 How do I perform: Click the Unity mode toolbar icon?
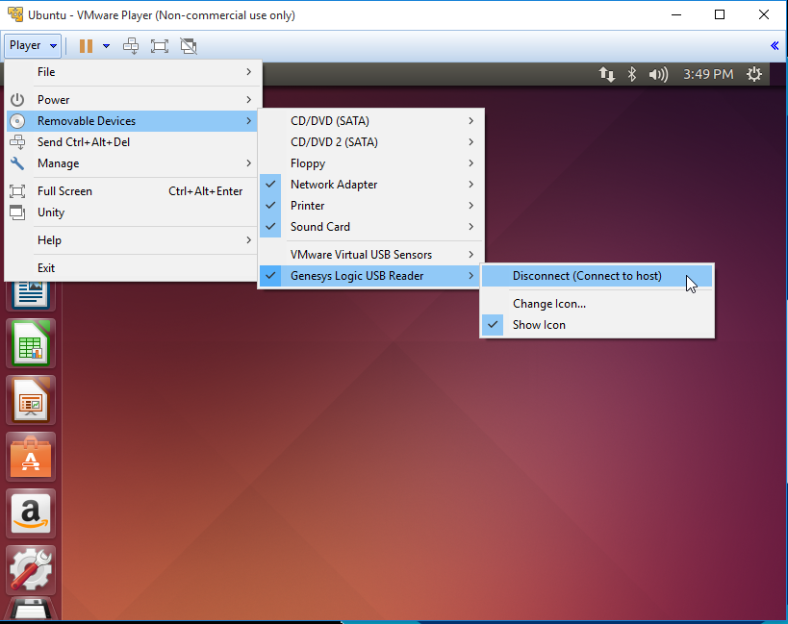[189, 45]
